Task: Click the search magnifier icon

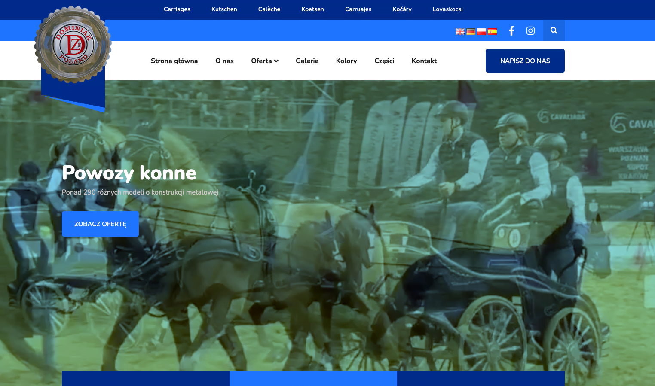Action: [x=554, y=30]
